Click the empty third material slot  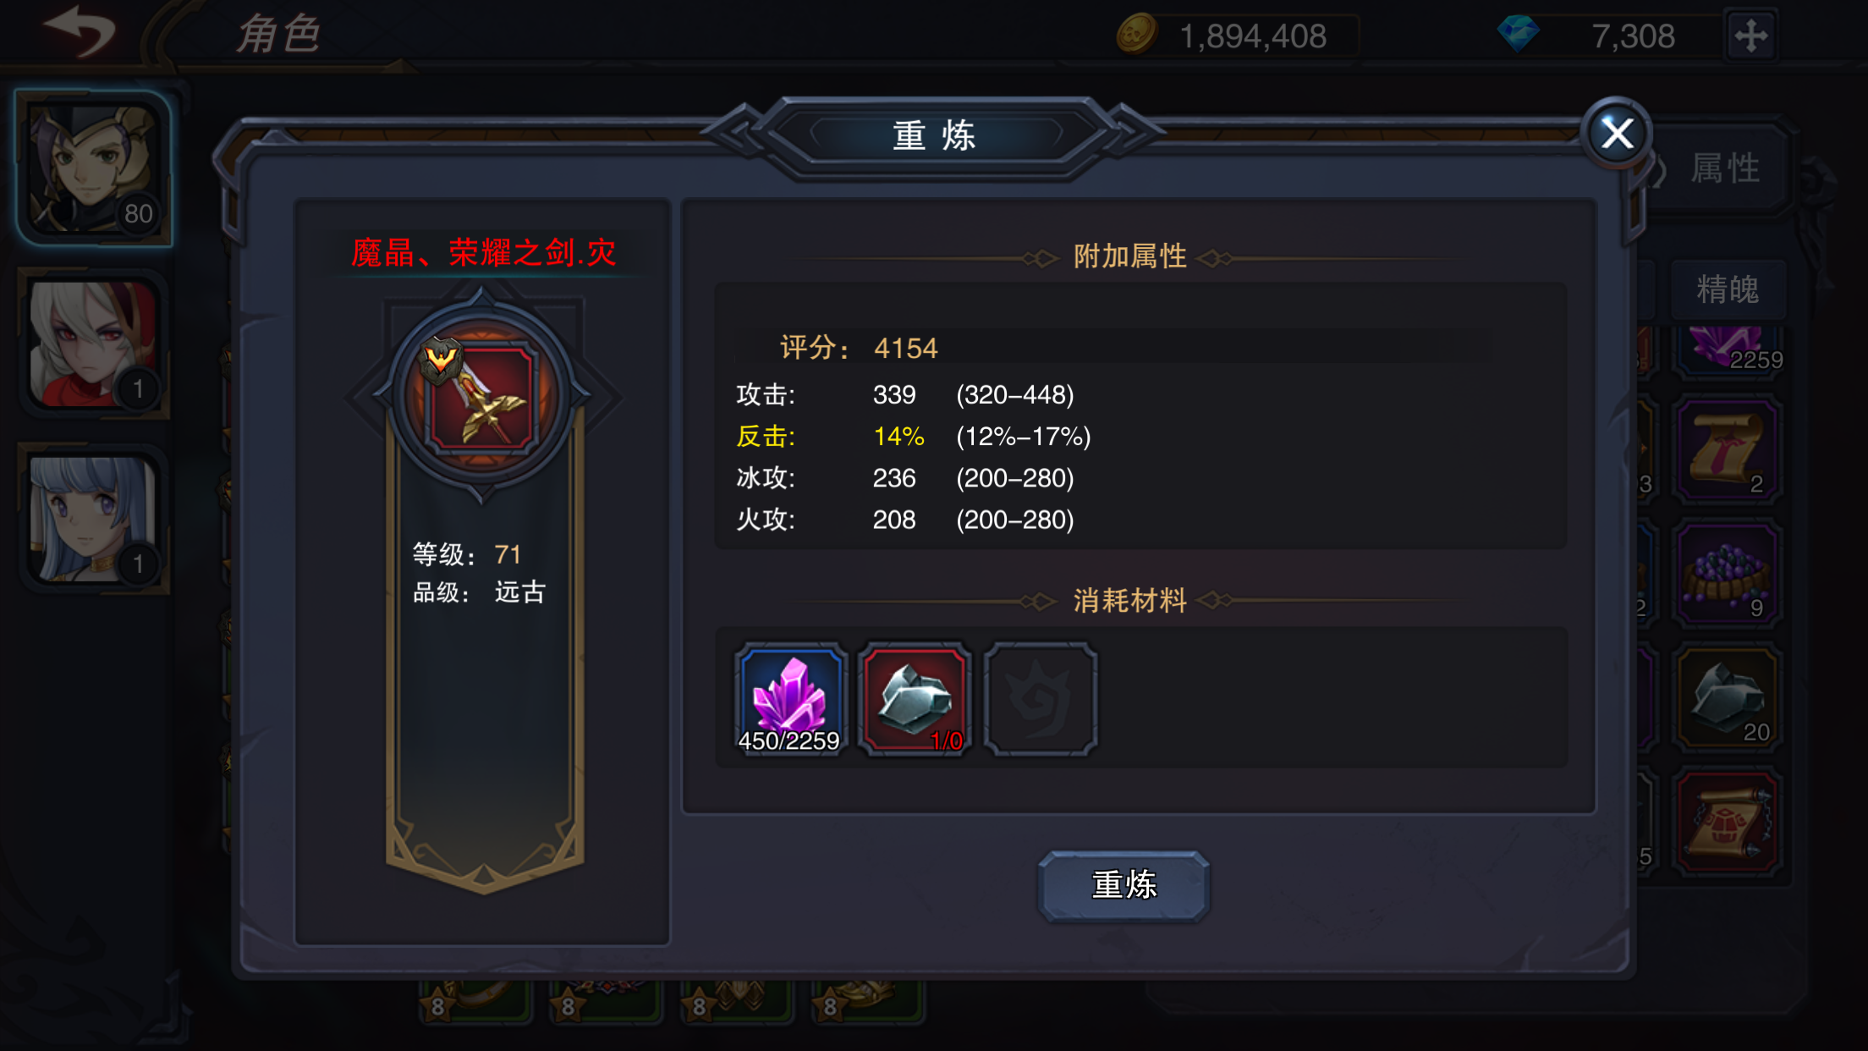(x=1040, y=698)
